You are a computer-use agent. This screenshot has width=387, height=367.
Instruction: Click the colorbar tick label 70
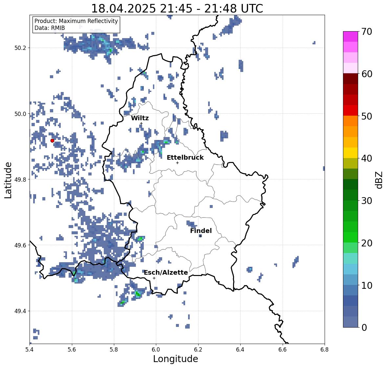[x=367, y=32]
